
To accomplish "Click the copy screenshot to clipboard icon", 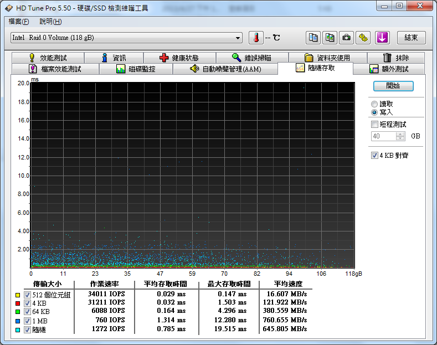I will point(330,38).
